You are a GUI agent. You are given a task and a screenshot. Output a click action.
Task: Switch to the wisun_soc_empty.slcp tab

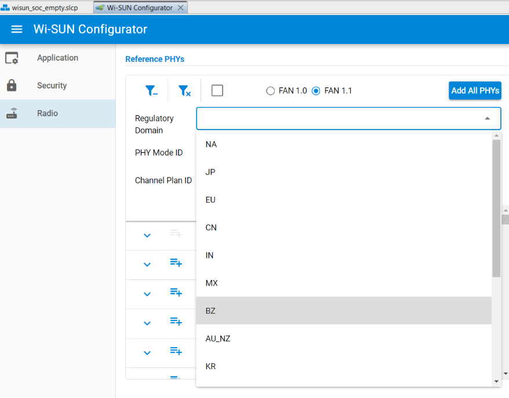(x=39, y=8)
